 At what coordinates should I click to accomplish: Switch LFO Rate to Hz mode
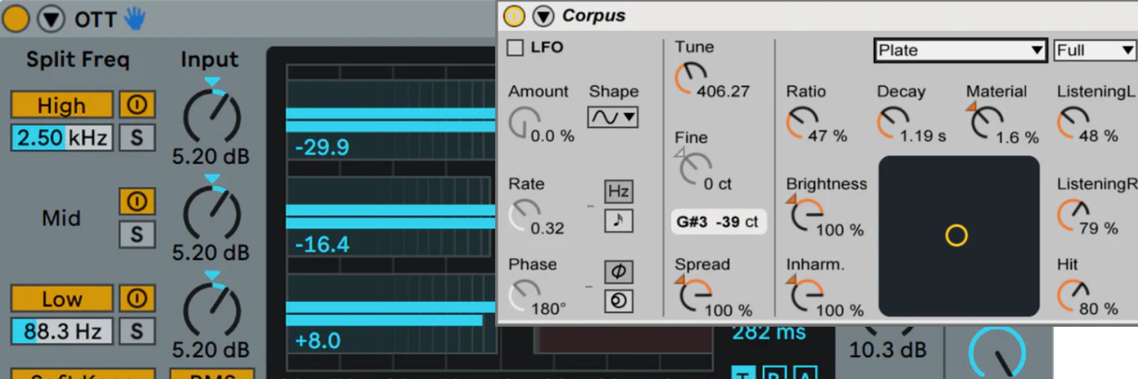point(618,191)
